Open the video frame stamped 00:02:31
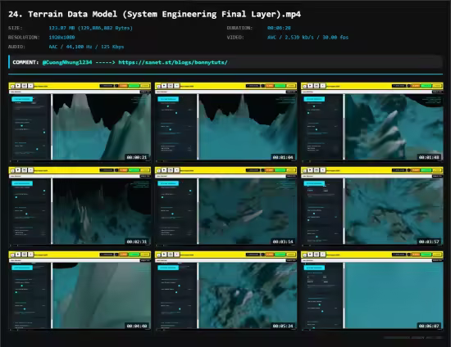This screenshot has height=347, width=451. [80, 206]
